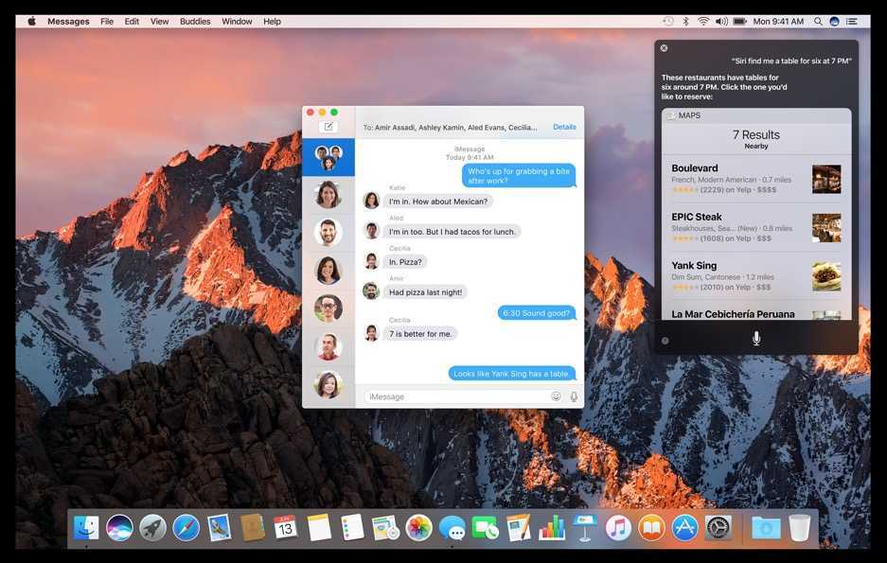Click Spotlight search magnifier in menu bar
Image resolution: width=887 pixels, height=563 pixels.
tap(818, 22)
